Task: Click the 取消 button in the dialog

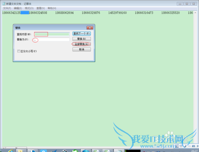Action: 82,50
